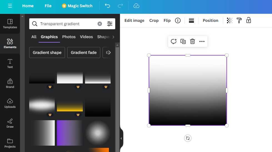Select the radial gray glow gradient thumbnail
Screen dimensions: 272x152
coord(98,133)
